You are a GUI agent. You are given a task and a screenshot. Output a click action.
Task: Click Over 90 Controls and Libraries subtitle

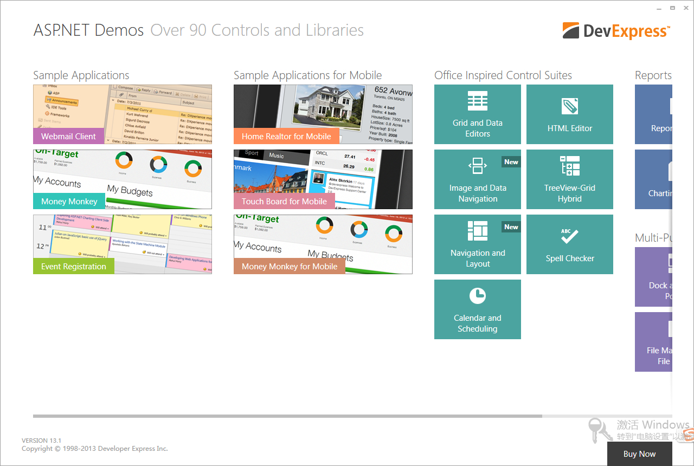tap(257, 30)
